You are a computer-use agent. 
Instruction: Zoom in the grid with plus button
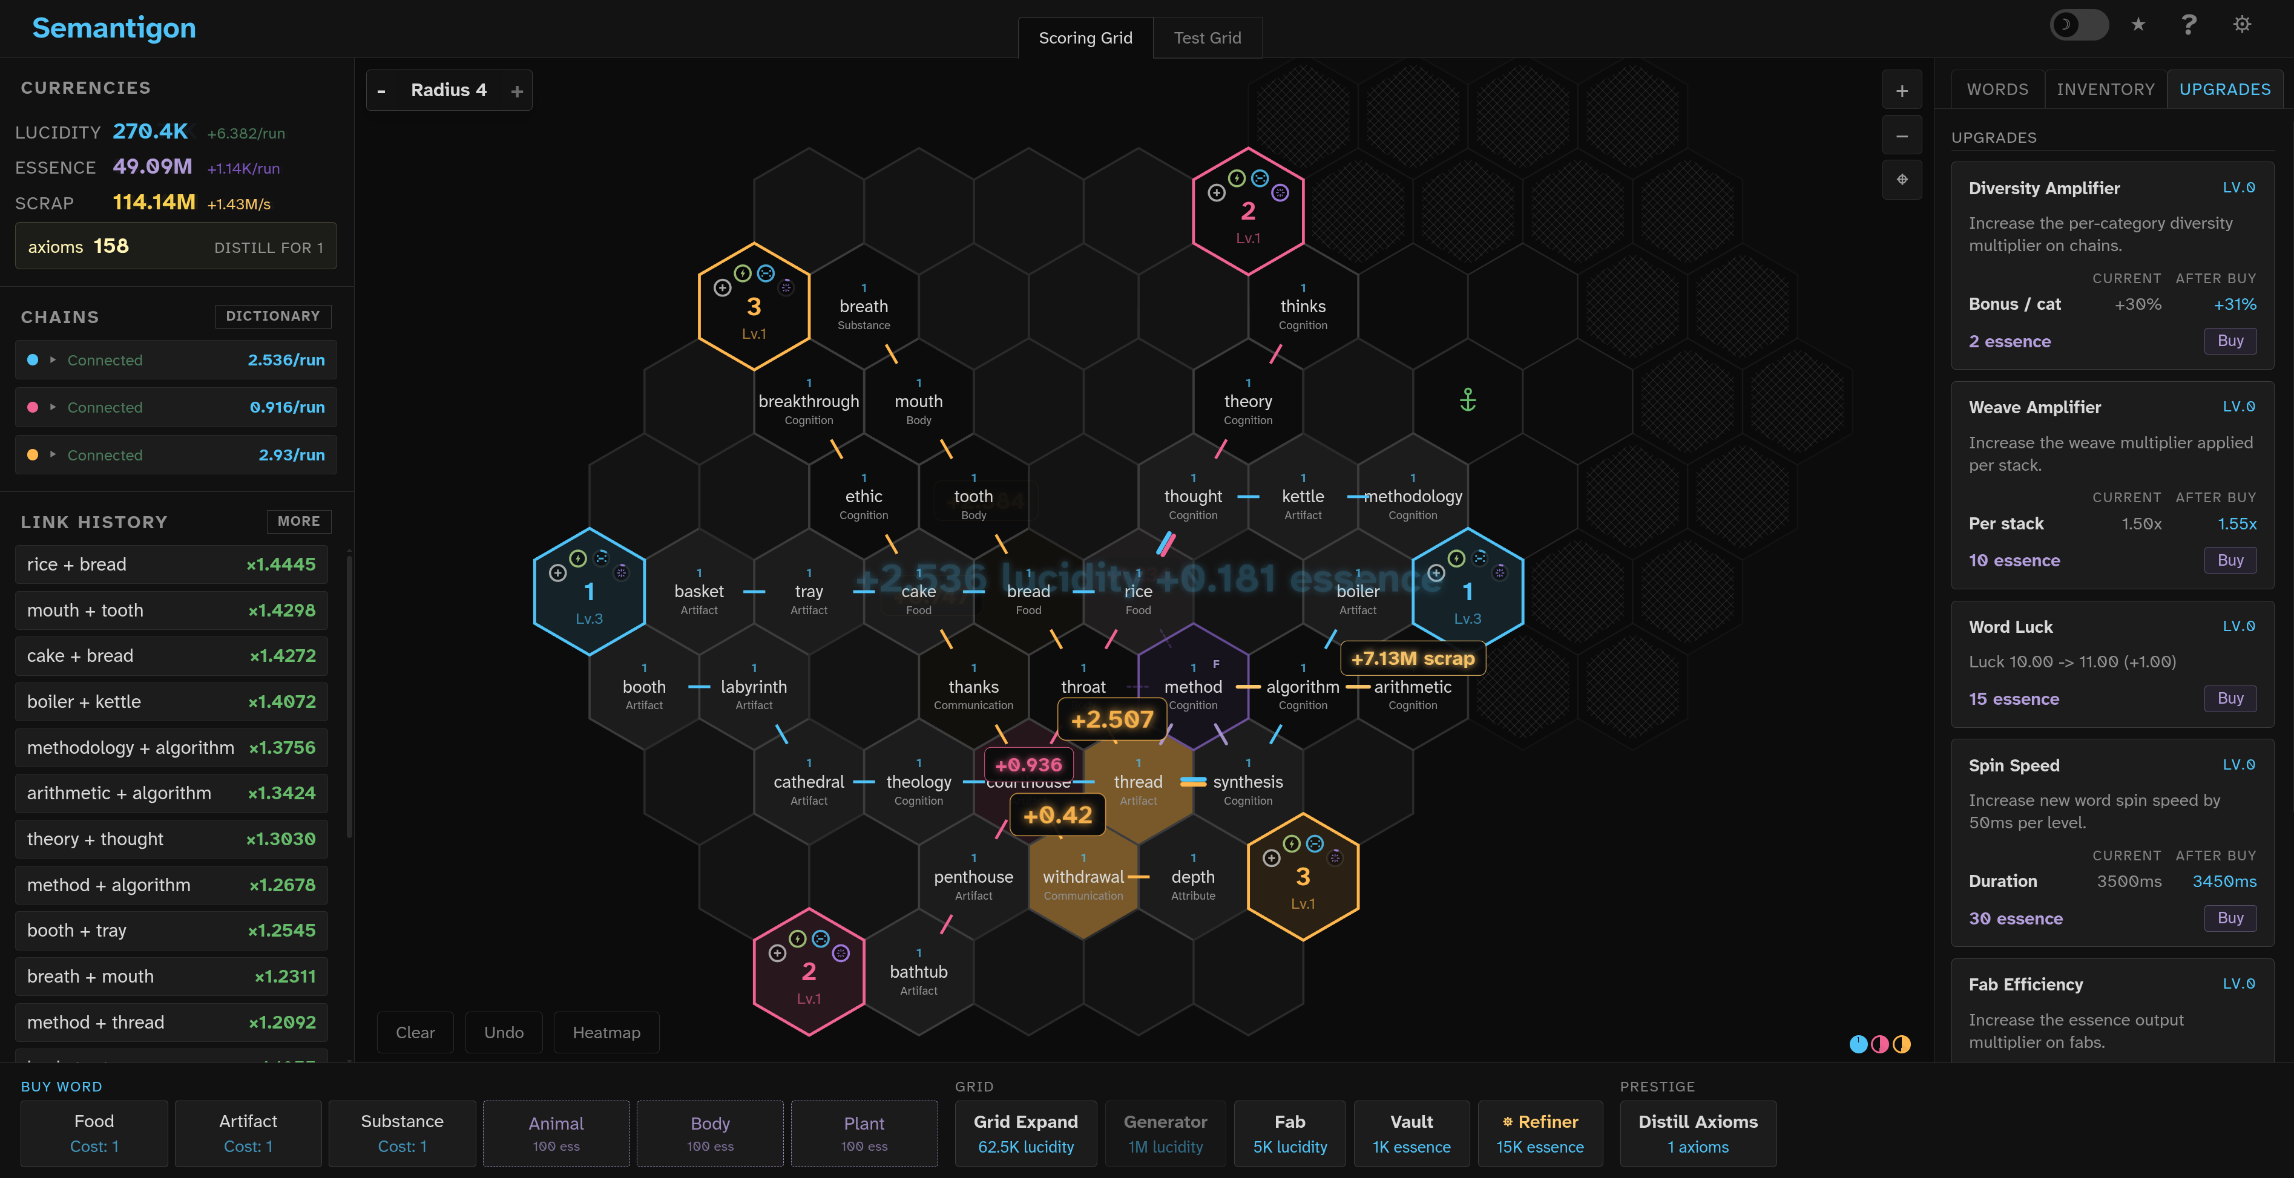[x=1901, y=91]
